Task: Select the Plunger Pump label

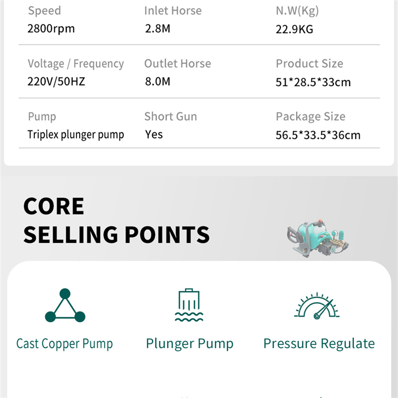Action: point(190,344)
